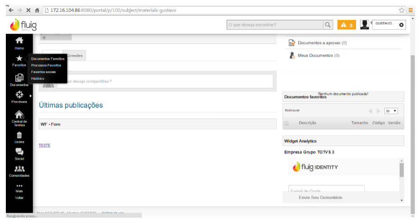Tick the select-all checkbox beside Descrição
This screenshot has width=420, height=224.
point(286,123)
